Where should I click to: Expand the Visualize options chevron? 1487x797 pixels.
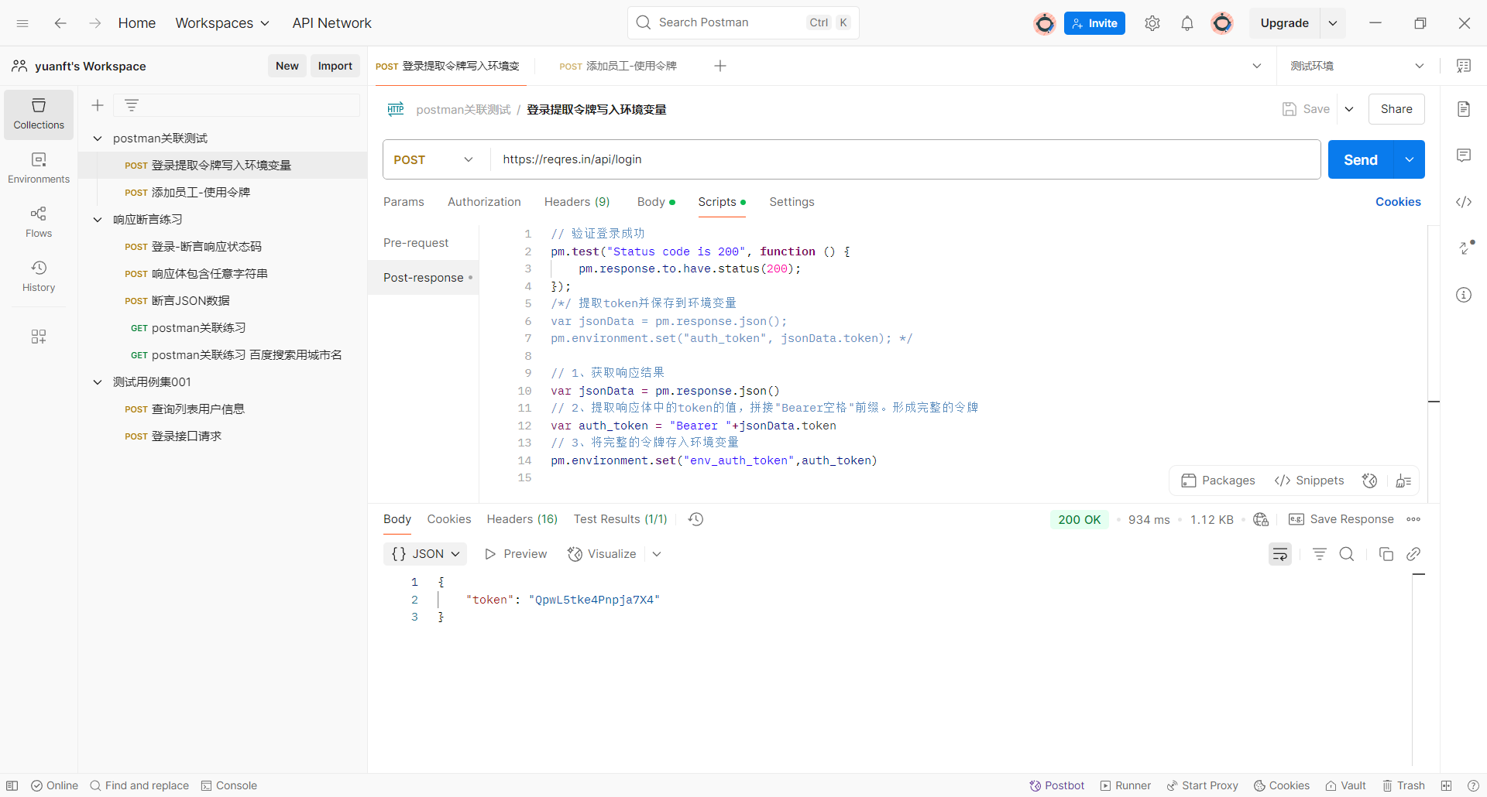pyautogui.click(x=657, y=554)
